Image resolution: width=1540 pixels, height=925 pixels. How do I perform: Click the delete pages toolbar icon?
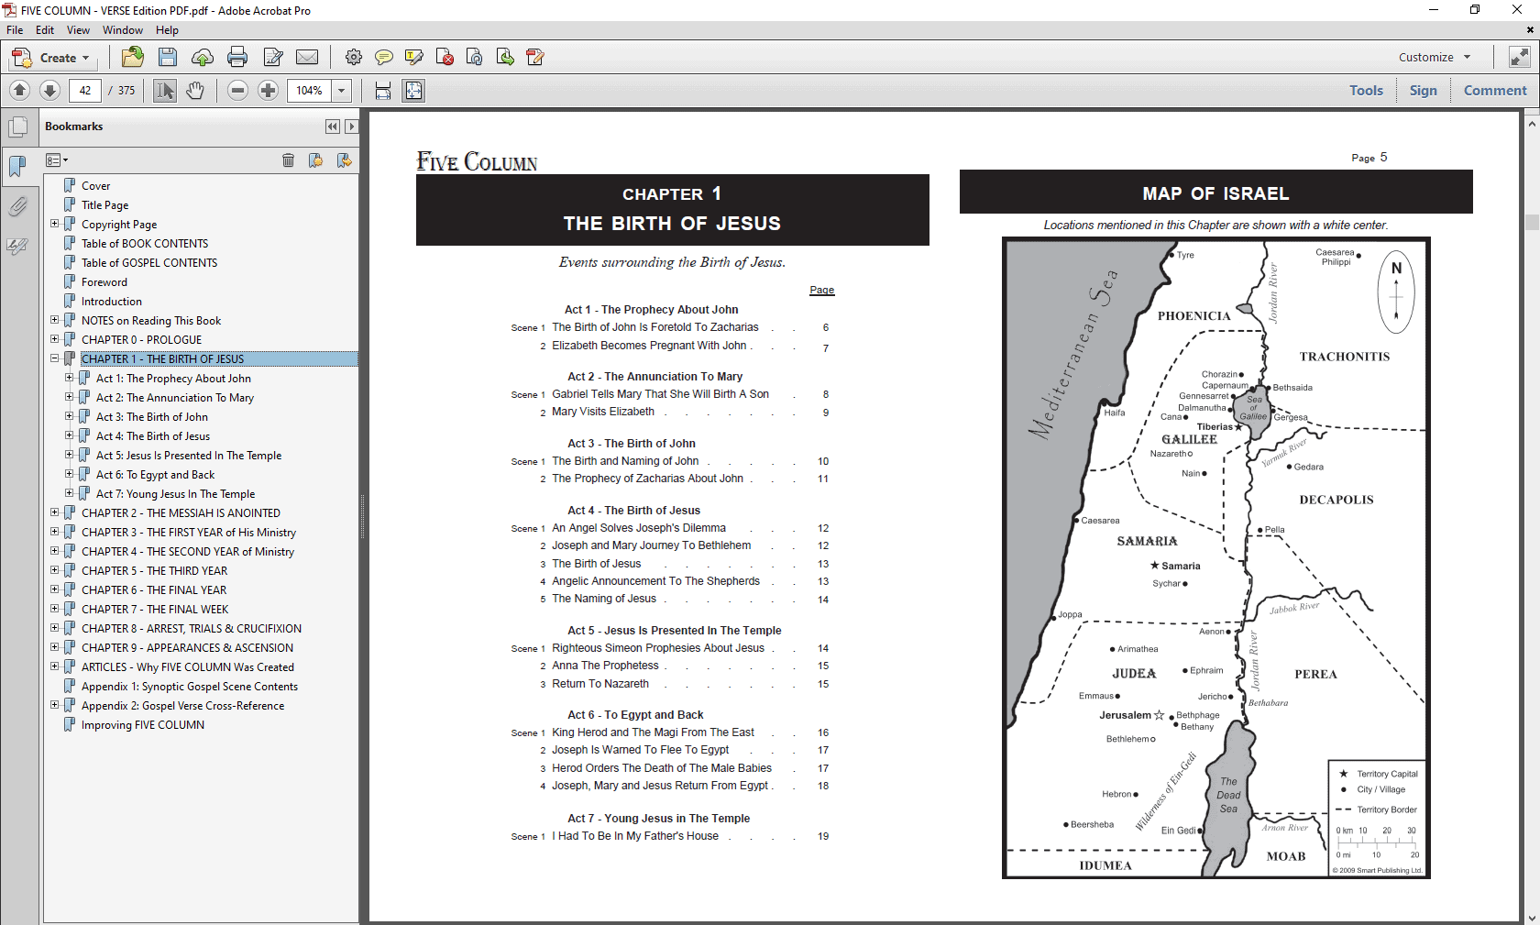pyautogui.click(x=445, y=57)
